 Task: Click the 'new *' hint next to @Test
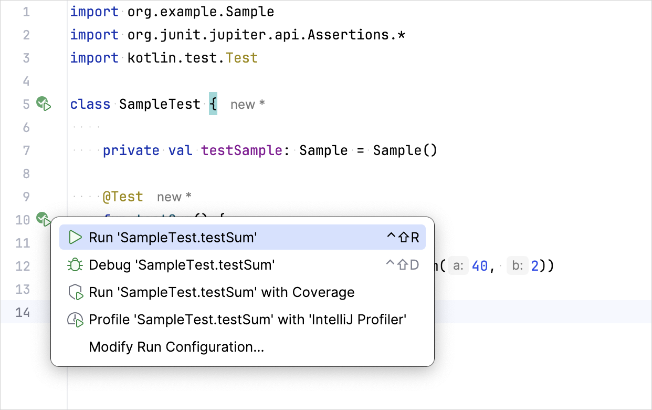174,197
